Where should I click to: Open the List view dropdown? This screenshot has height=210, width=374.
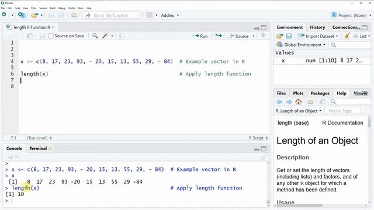tap(362, 36)
